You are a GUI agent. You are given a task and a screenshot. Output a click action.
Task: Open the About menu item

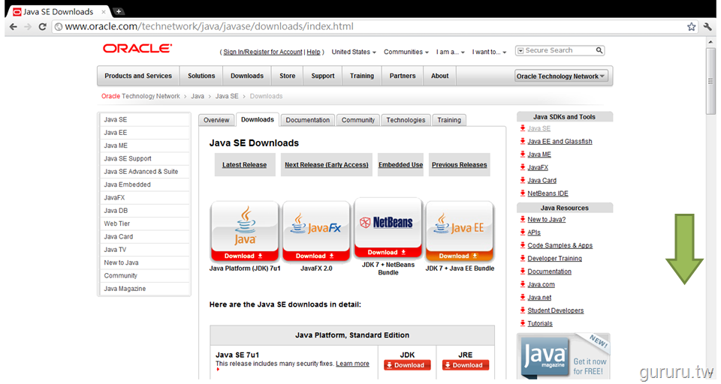[439, 76]
